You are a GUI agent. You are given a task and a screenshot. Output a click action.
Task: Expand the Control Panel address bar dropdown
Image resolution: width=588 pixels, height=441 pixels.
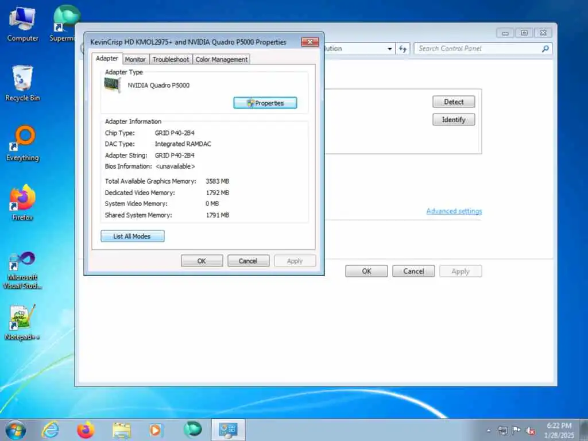click(x=390, y=49)
